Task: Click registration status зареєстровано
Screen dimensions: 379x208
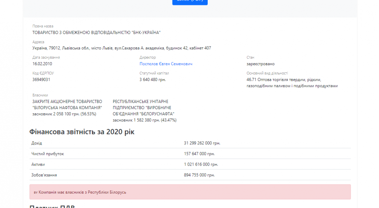Action: point(260,64)
